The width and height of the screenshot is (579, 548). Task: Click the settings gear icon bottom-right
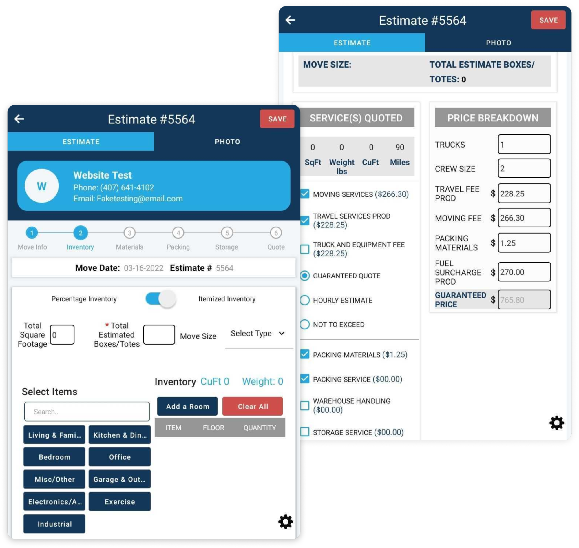coord(557,423)
